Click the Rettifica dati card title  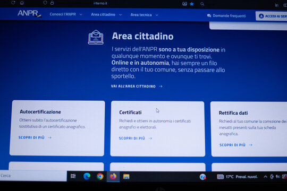tap(233, 113)
